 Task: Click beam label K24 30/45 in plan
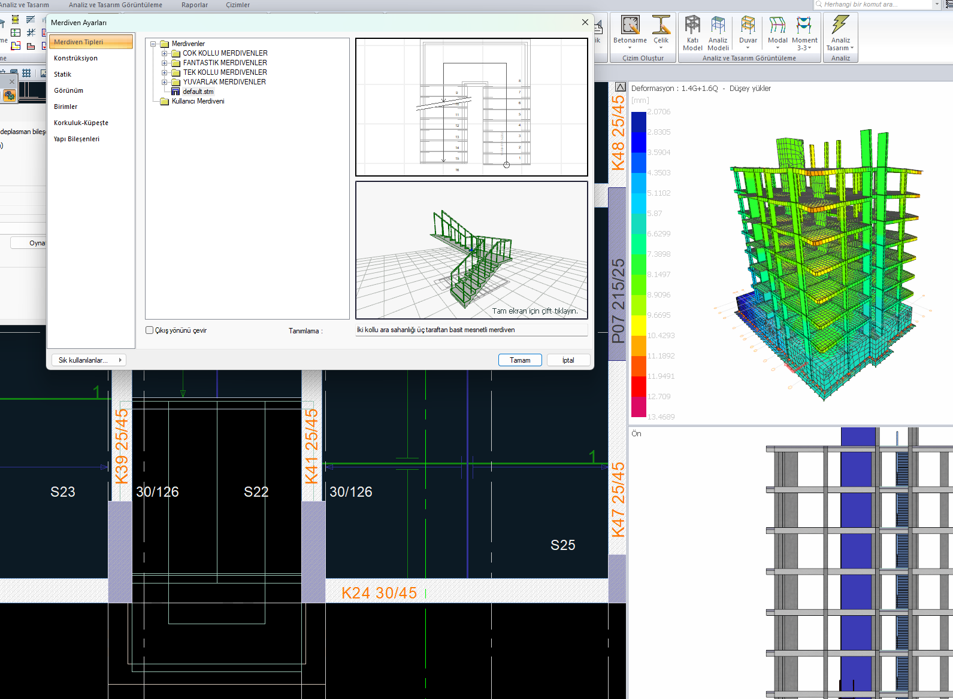point(379,593)
